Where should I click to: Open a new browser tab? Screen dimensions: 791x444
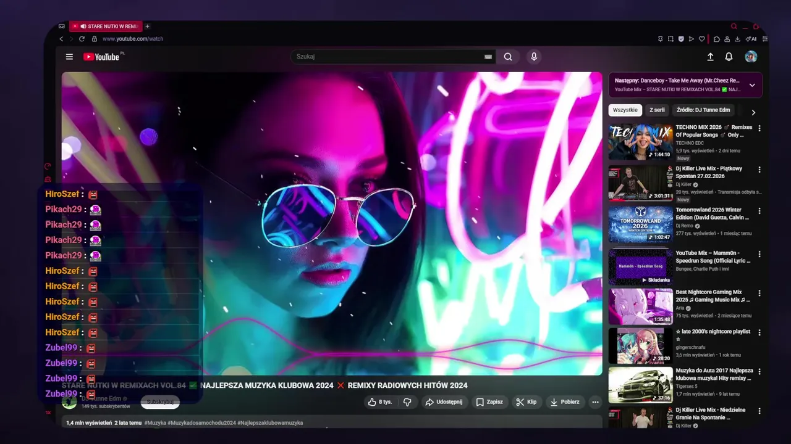(x=147, y=26)
